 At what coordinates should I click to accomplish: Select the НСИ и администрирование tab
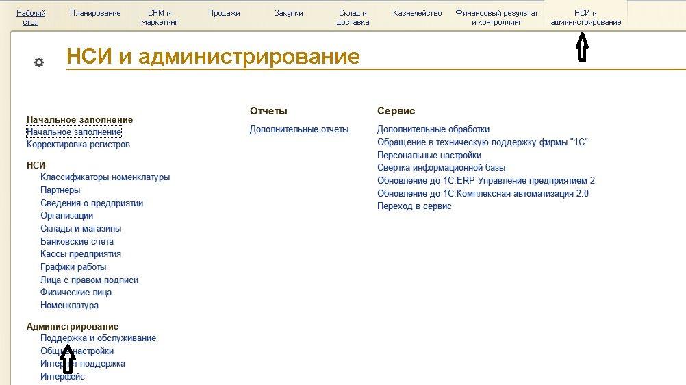coord(586,18)
